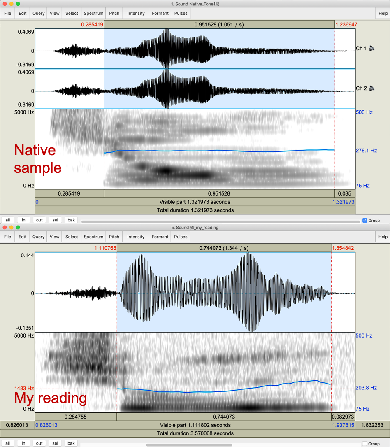Play 1.632253 segment right of visible part
Viewport: 390px width, 447px height.
click(x=373, y=425)
